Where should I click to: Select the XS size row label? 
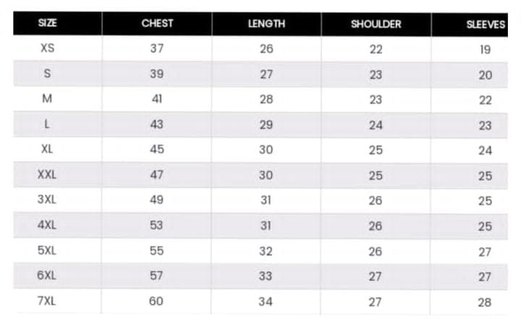click(47, 48)
